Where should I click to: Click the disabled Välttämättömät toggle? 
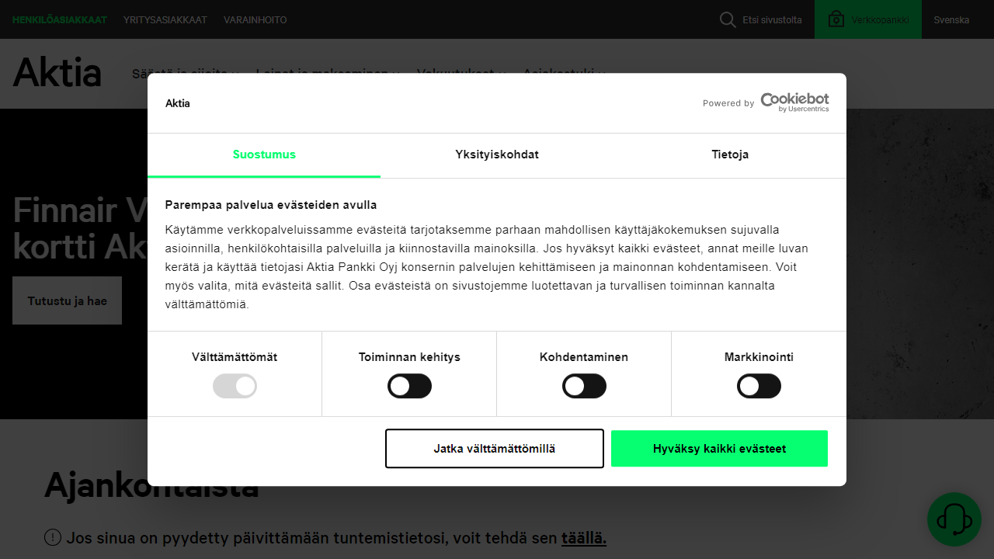[235, 386]
